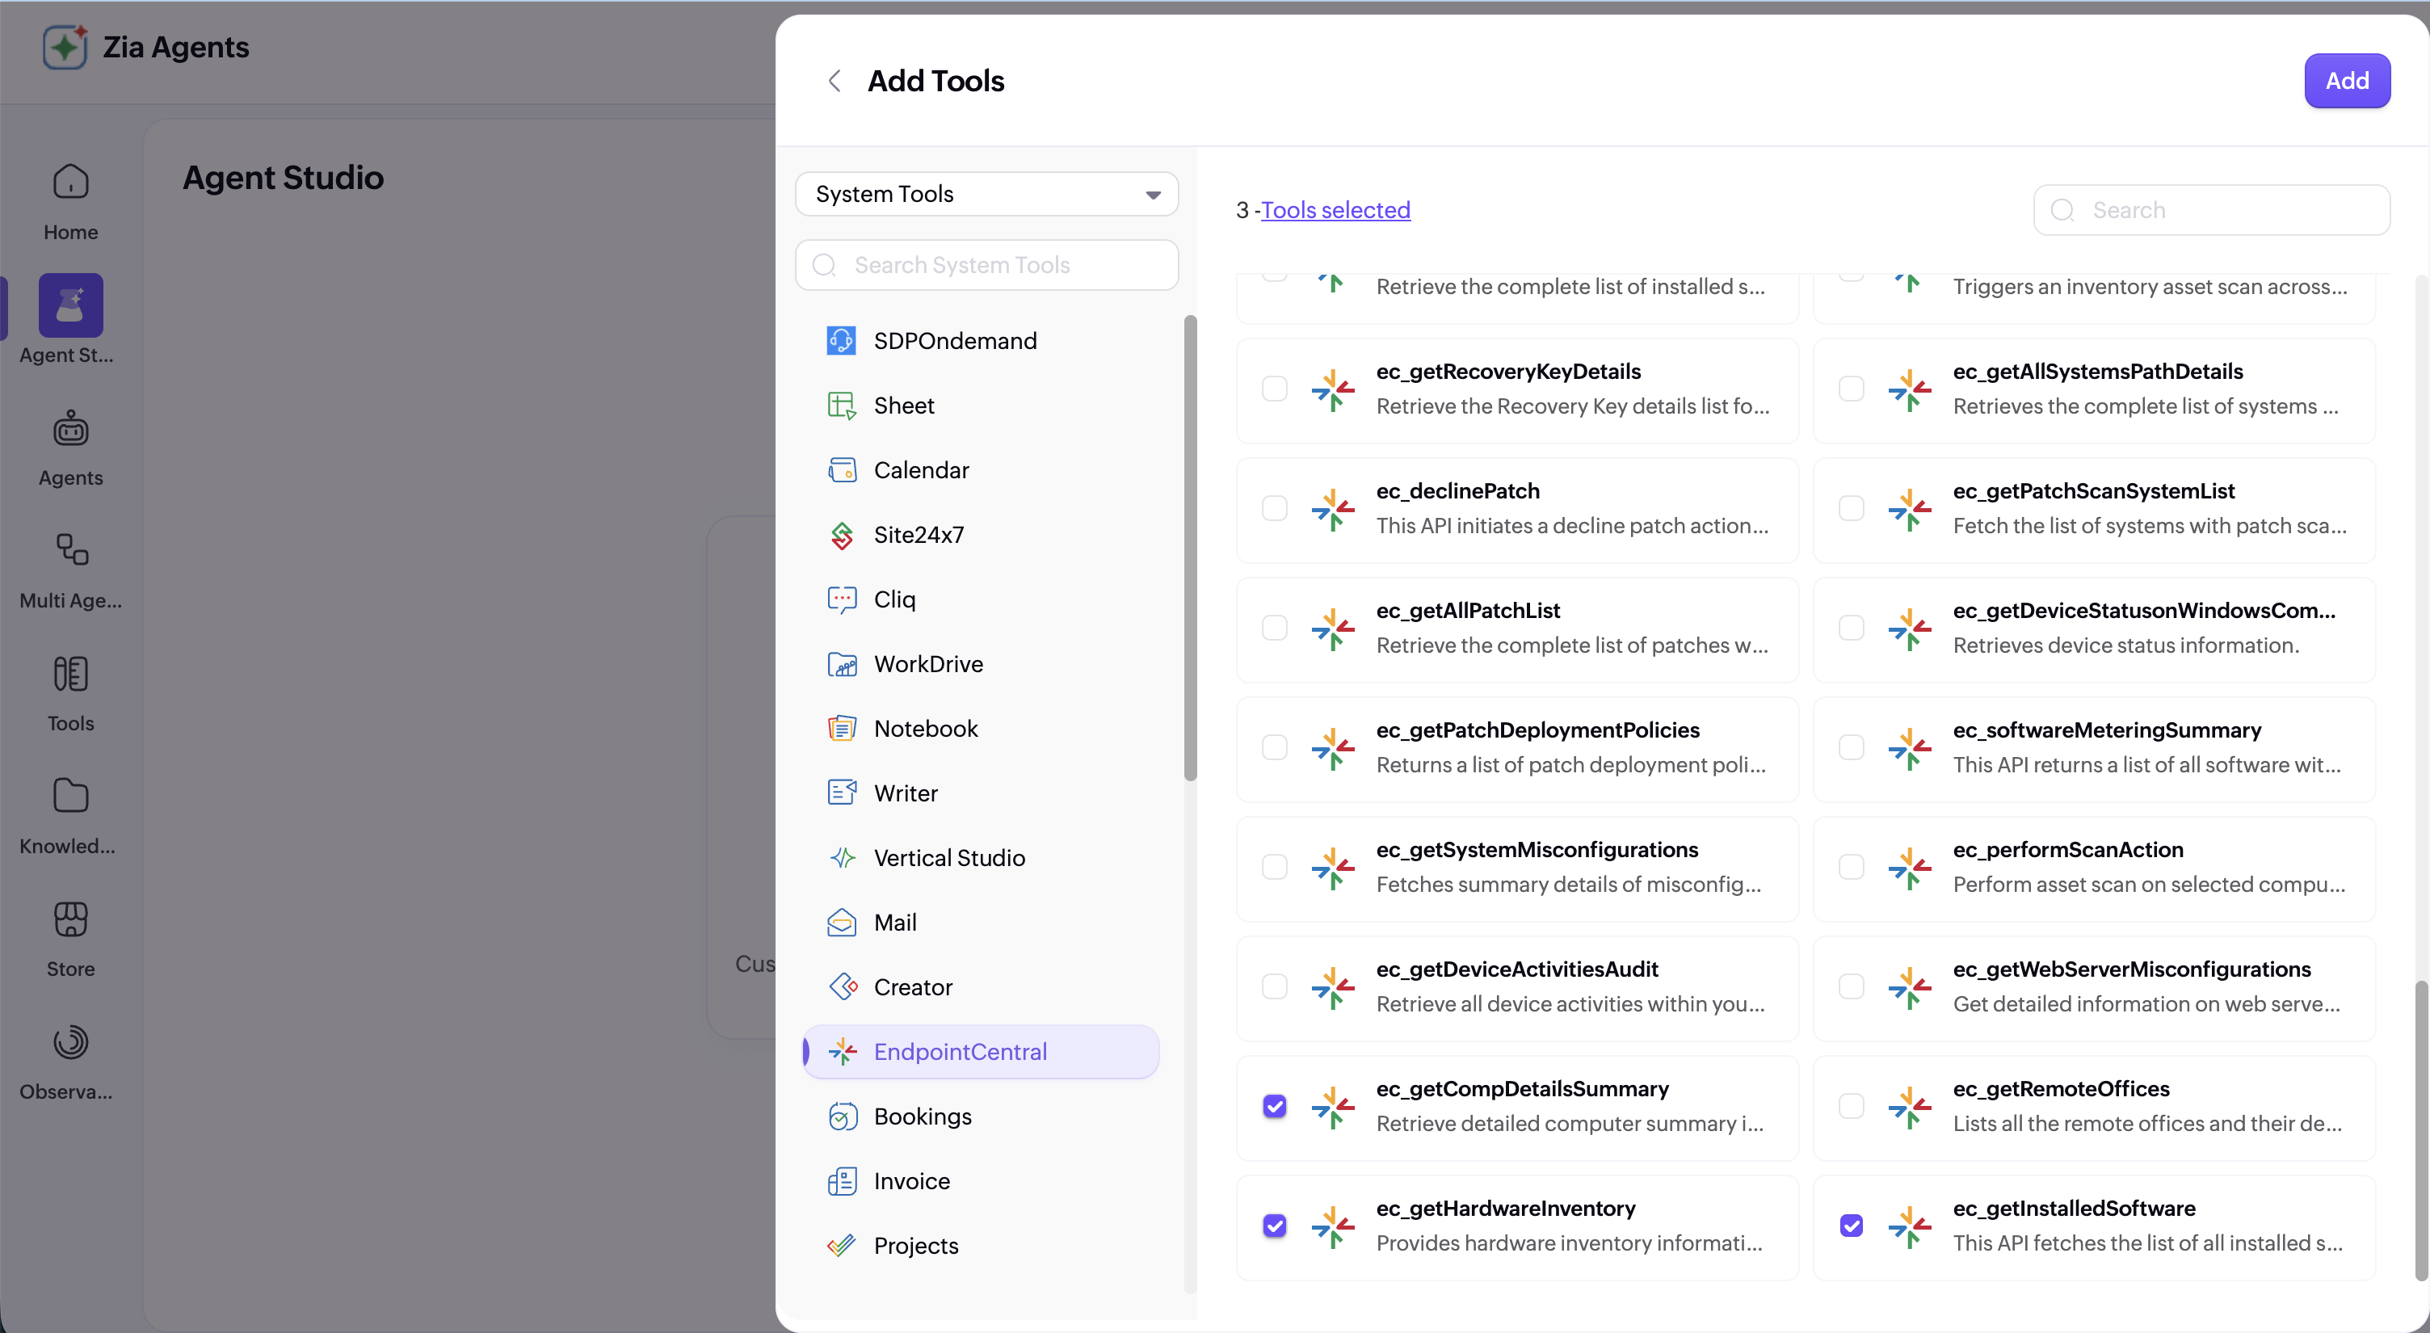This screenshot has height=1333, width=2430.
Task: Select Site24x7 in system tools list
Action: pos(981,535)
